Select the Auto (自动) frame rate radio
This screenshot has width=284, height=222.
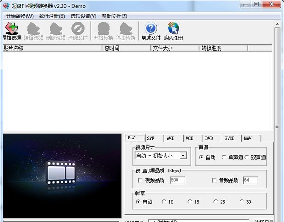pyautogui.click(x=138, y=202)
